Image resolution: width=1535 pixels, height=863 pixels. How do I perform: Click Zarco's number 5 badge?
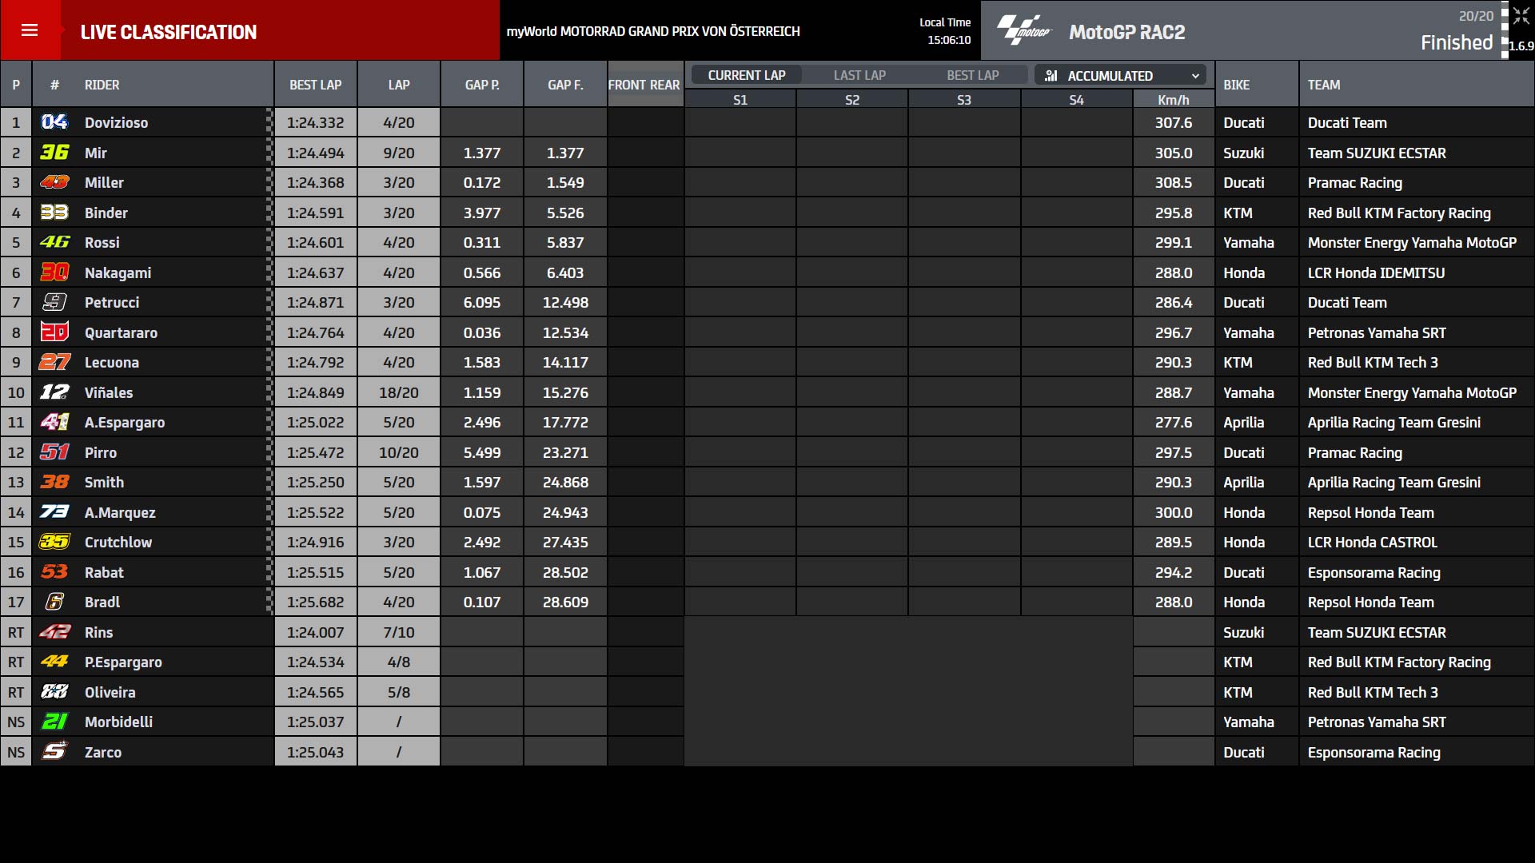point(54,752)
